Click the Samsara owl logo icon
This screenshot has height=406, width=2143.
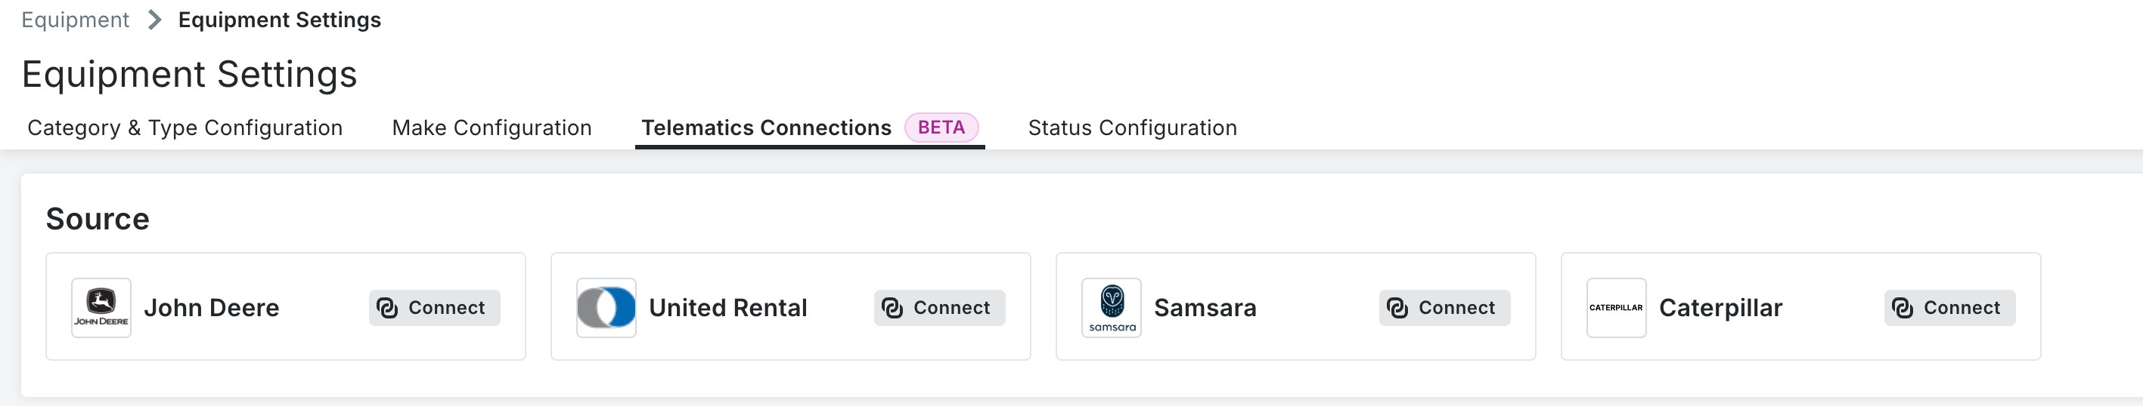coord(1111,307)
